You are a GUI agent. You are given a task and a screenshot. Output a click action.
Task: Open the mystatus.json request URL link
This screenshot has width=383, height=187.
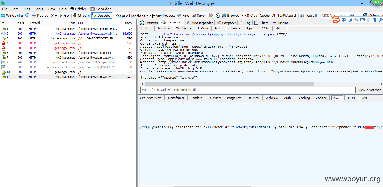[213, 34]
